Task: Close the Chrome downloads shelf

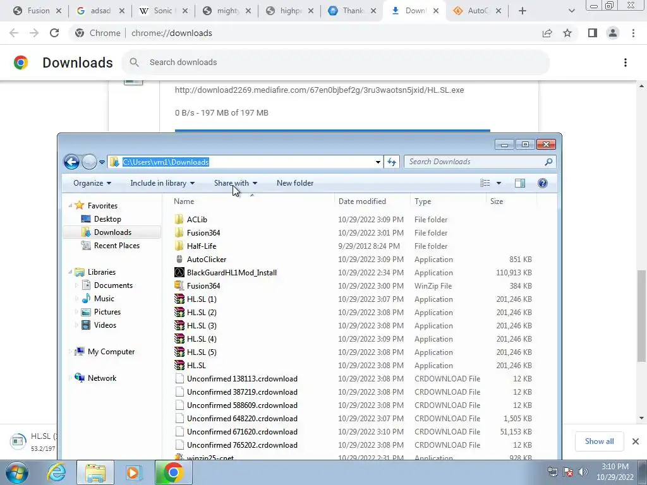Action: point(636,441)
